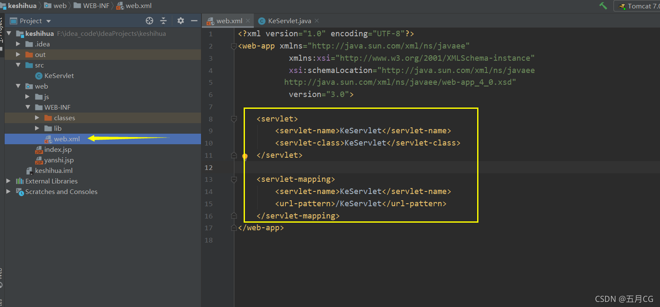660x307 pixels.
Task: Collapse All in the Project panel
Action: point(165,20)
